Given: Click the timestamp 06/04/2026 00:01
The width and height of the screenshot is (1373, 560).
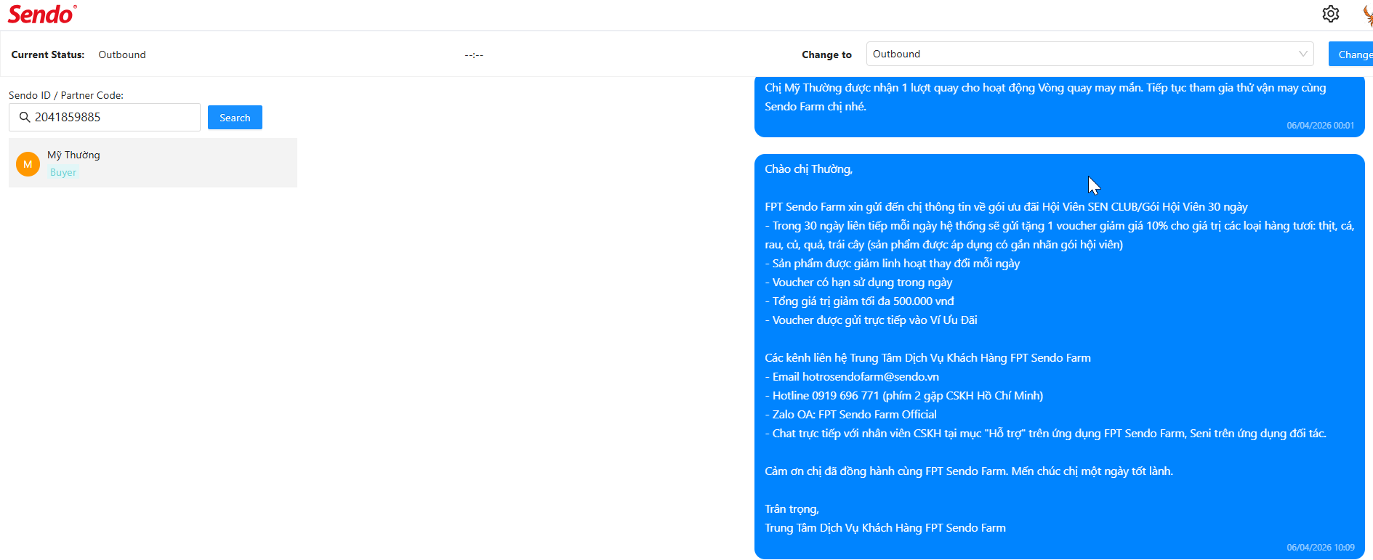Looking at the screenshot, I should 1320,126.
